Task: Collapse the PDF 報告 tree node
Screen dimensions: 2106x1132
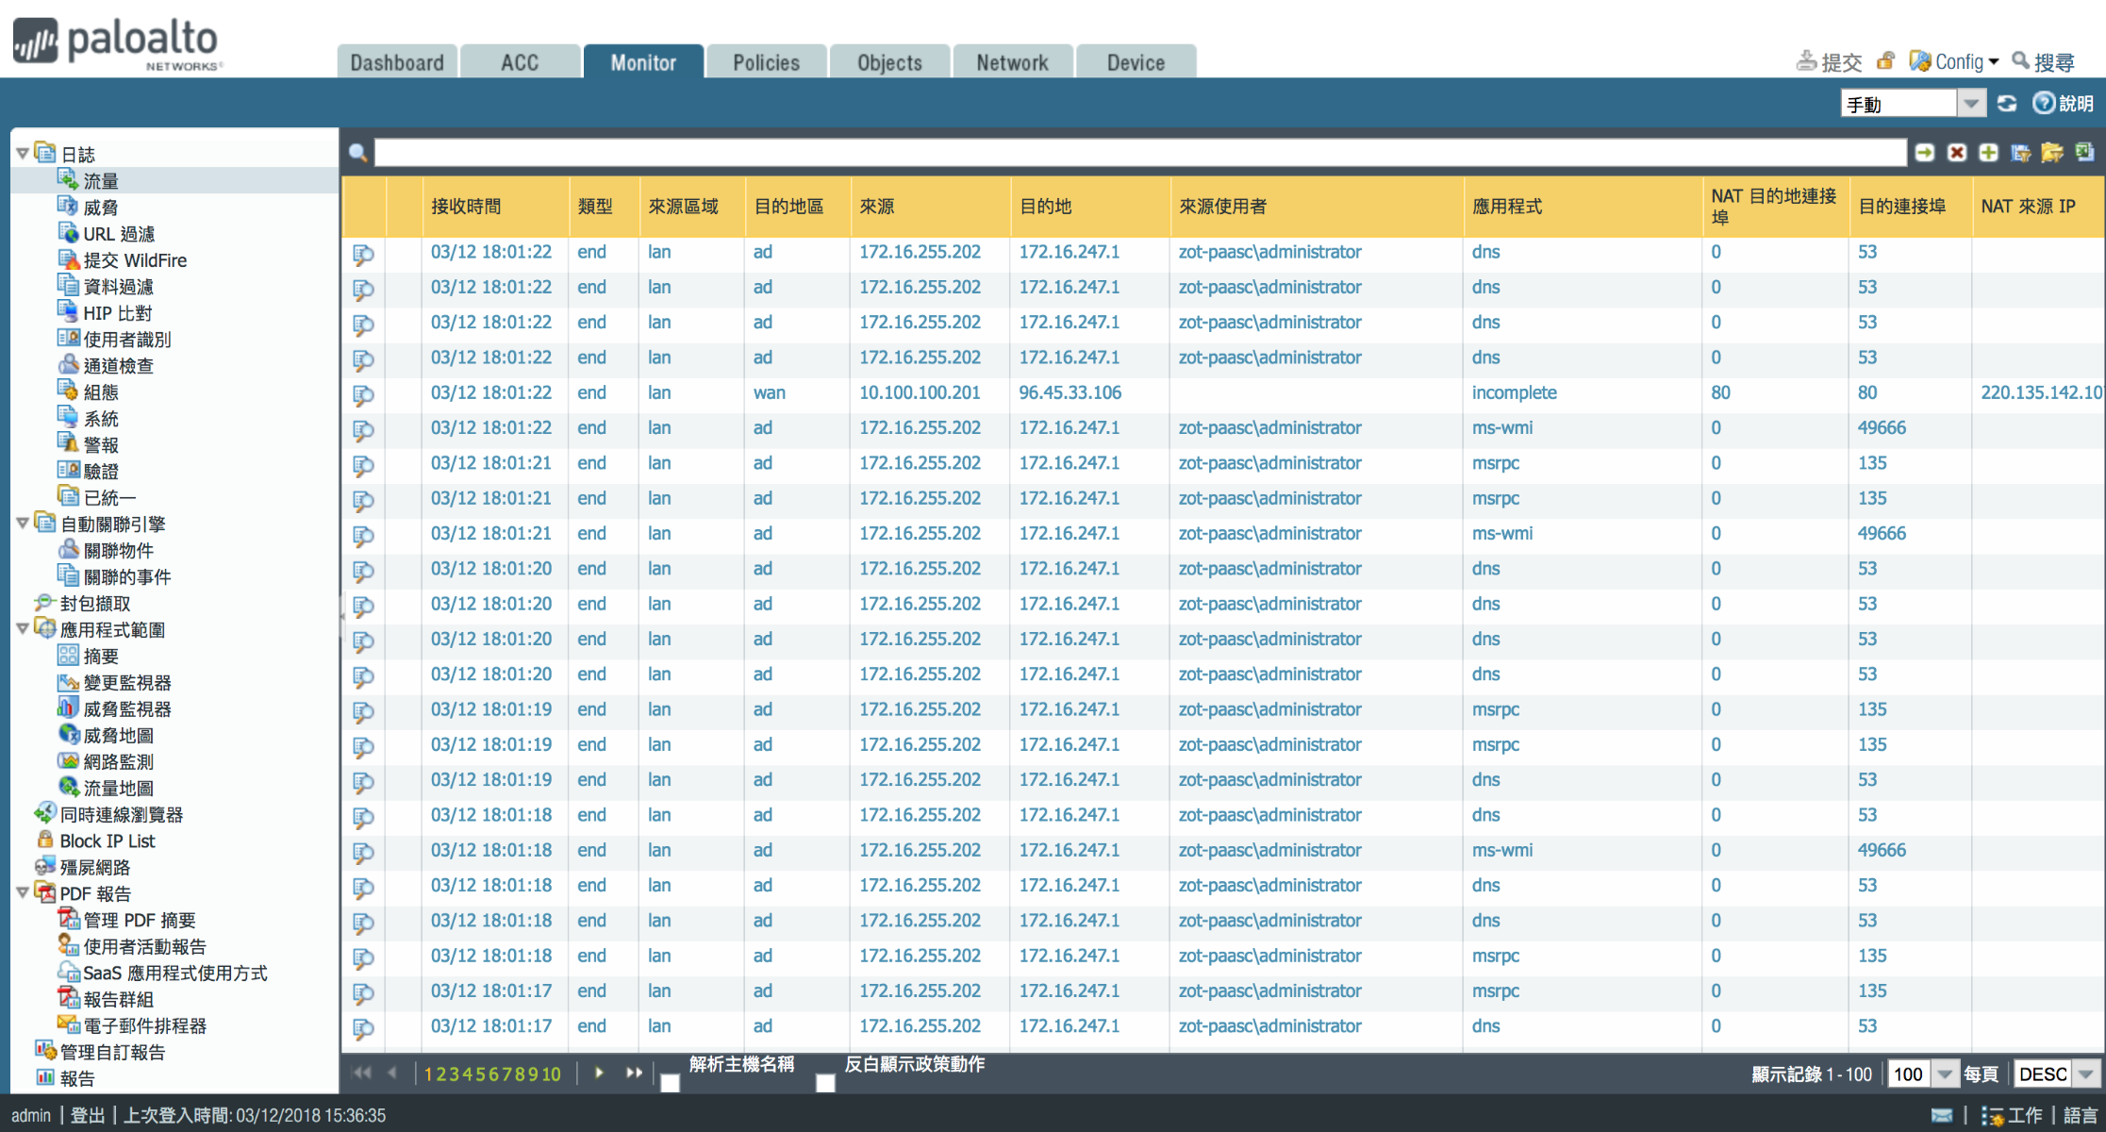Action: (x=23, y=892)
